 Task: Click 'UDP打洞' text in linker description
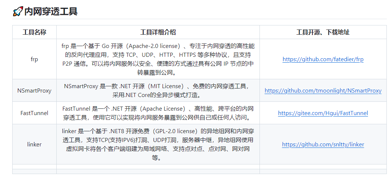[x=166, y=140]
